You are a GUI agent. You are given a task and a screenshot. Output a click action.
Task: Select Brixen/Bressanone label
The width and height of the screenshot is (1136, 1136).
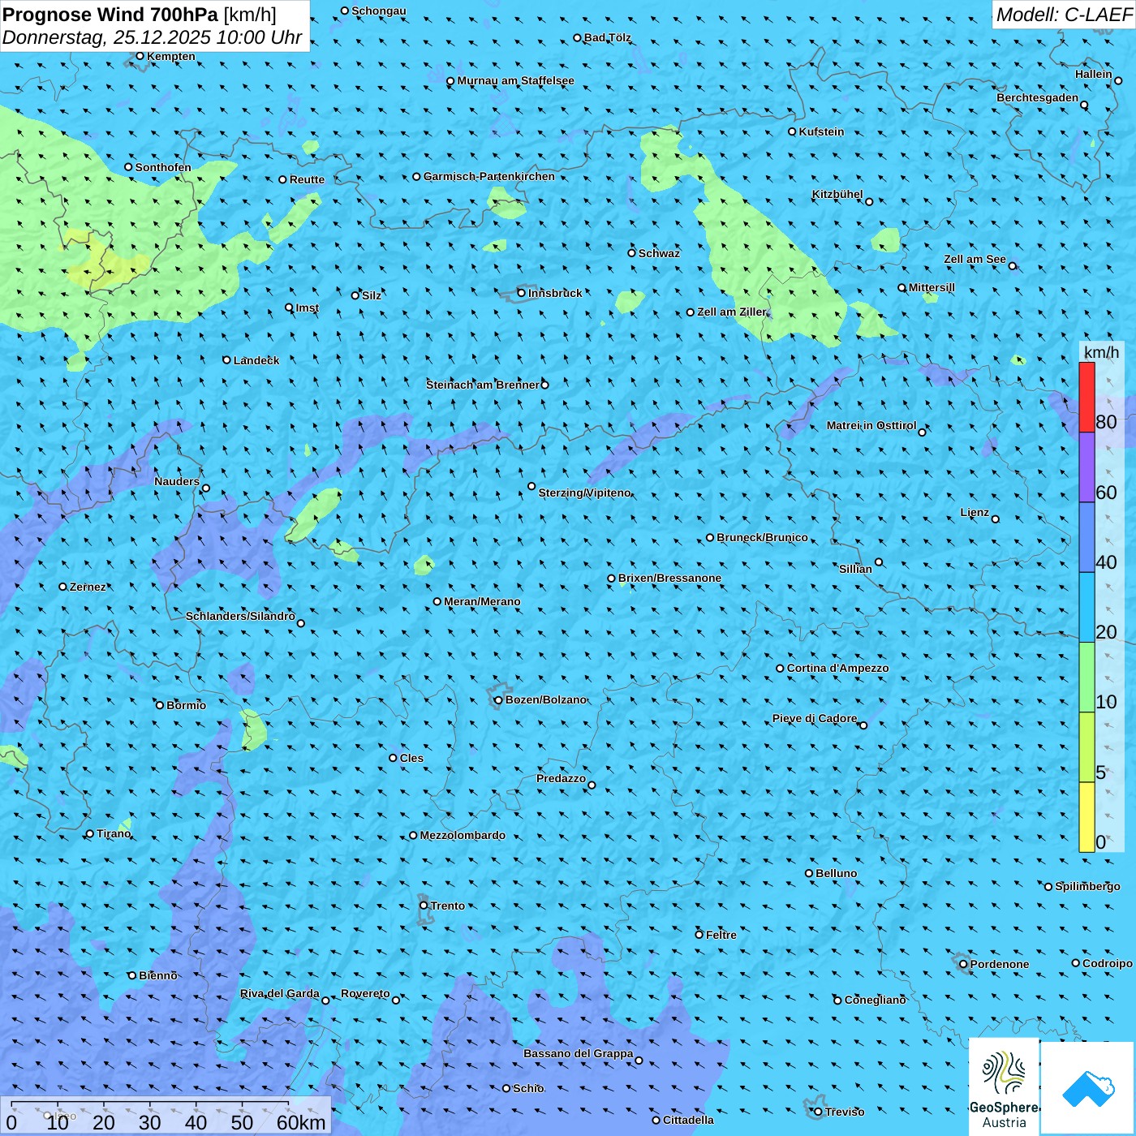click(x=669, y=579)
